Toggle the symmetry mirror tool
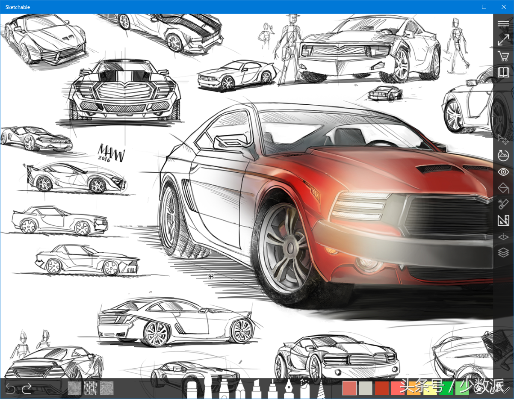The width and height of the screenshot is (514, 399). (x=503, y=236)
